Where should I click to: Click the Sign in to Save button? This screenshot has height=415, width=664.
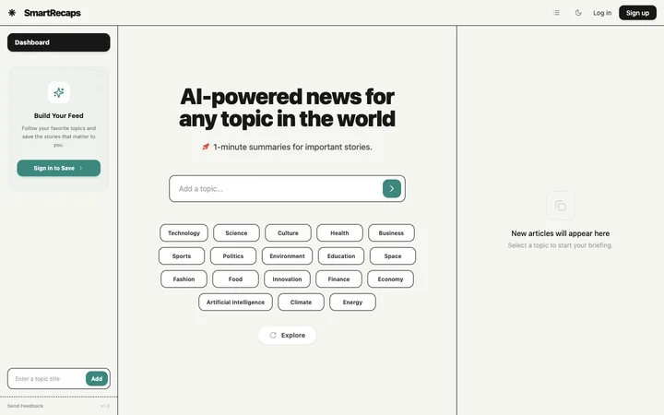58,168
